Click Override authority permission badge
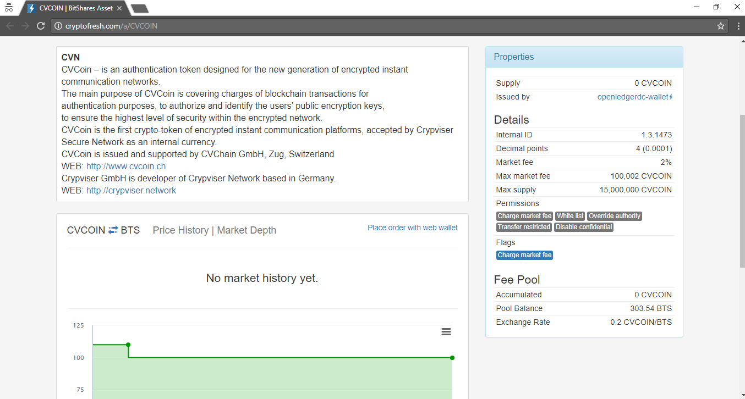Screen dimensions: 745x399 tap(615, 216)
